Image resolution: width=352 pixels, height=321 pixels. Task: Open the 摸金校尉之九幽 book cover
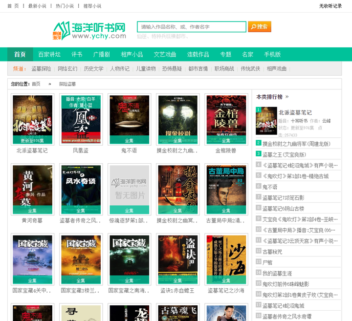[x=178, y=120]
